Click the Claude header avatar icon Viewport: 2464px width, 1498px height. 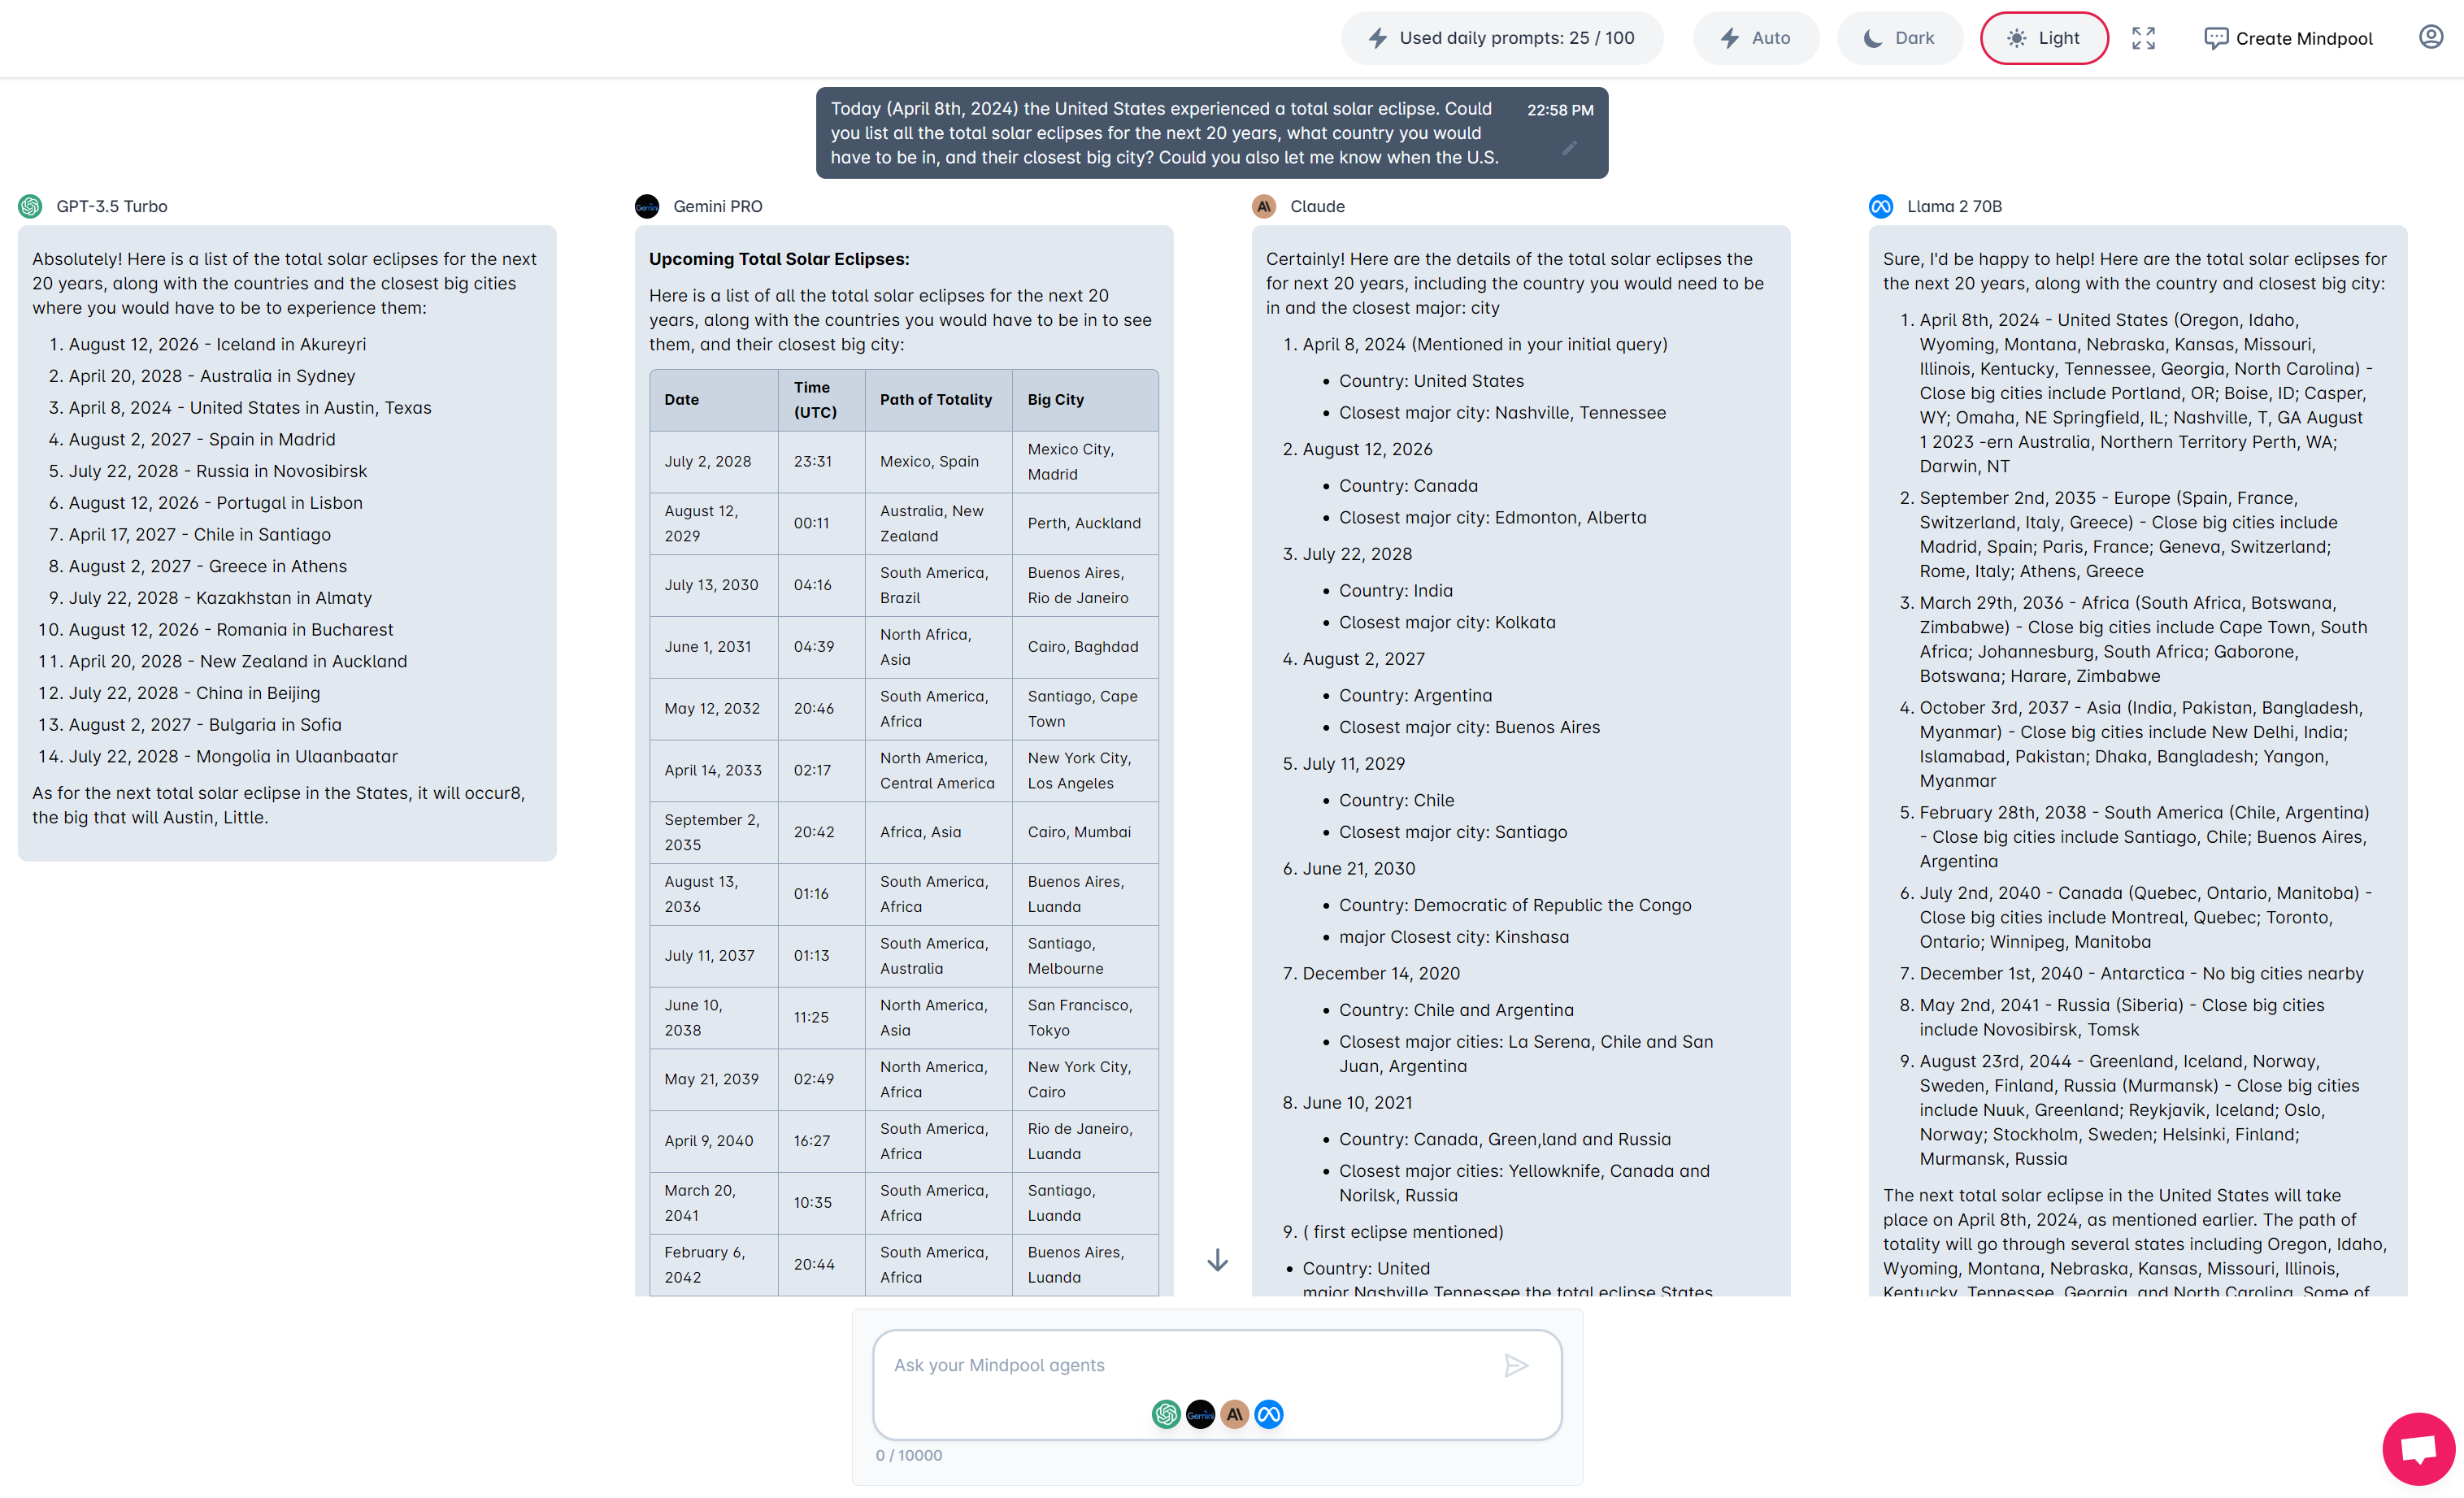[1264, 206]
